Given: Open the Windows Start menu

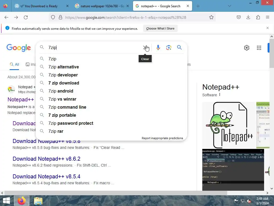Looking at the screenshot, I should pyautogui.click(x=6, y=201).
